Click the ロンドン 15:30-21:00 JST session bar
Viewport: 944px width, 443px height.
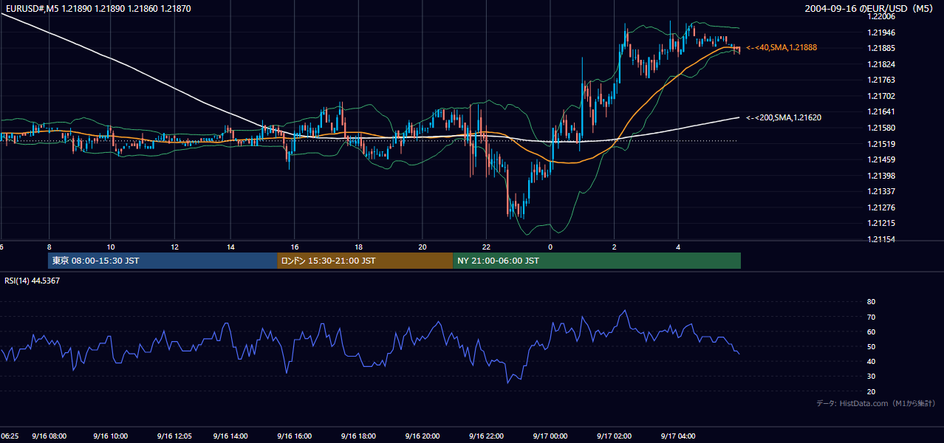(365, 261)
